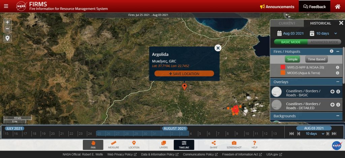The height and width of the screenshot is (158, 345).
Task: Switch to the HISTORICAL tab
Action: [321, 23]
